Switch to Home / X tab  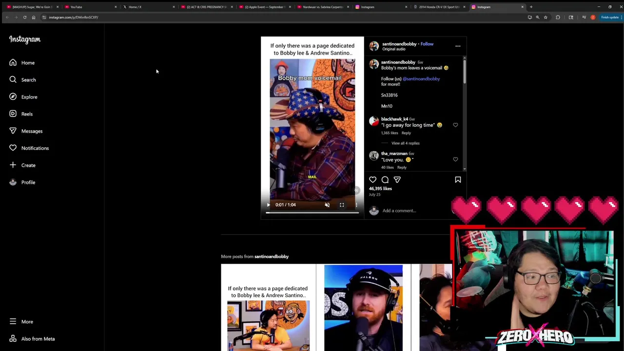coord(149,7)
